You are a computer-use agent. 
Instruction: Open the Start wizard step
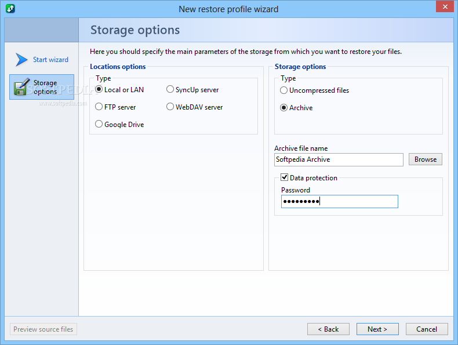pyautogui.click(x=50, y=60)
